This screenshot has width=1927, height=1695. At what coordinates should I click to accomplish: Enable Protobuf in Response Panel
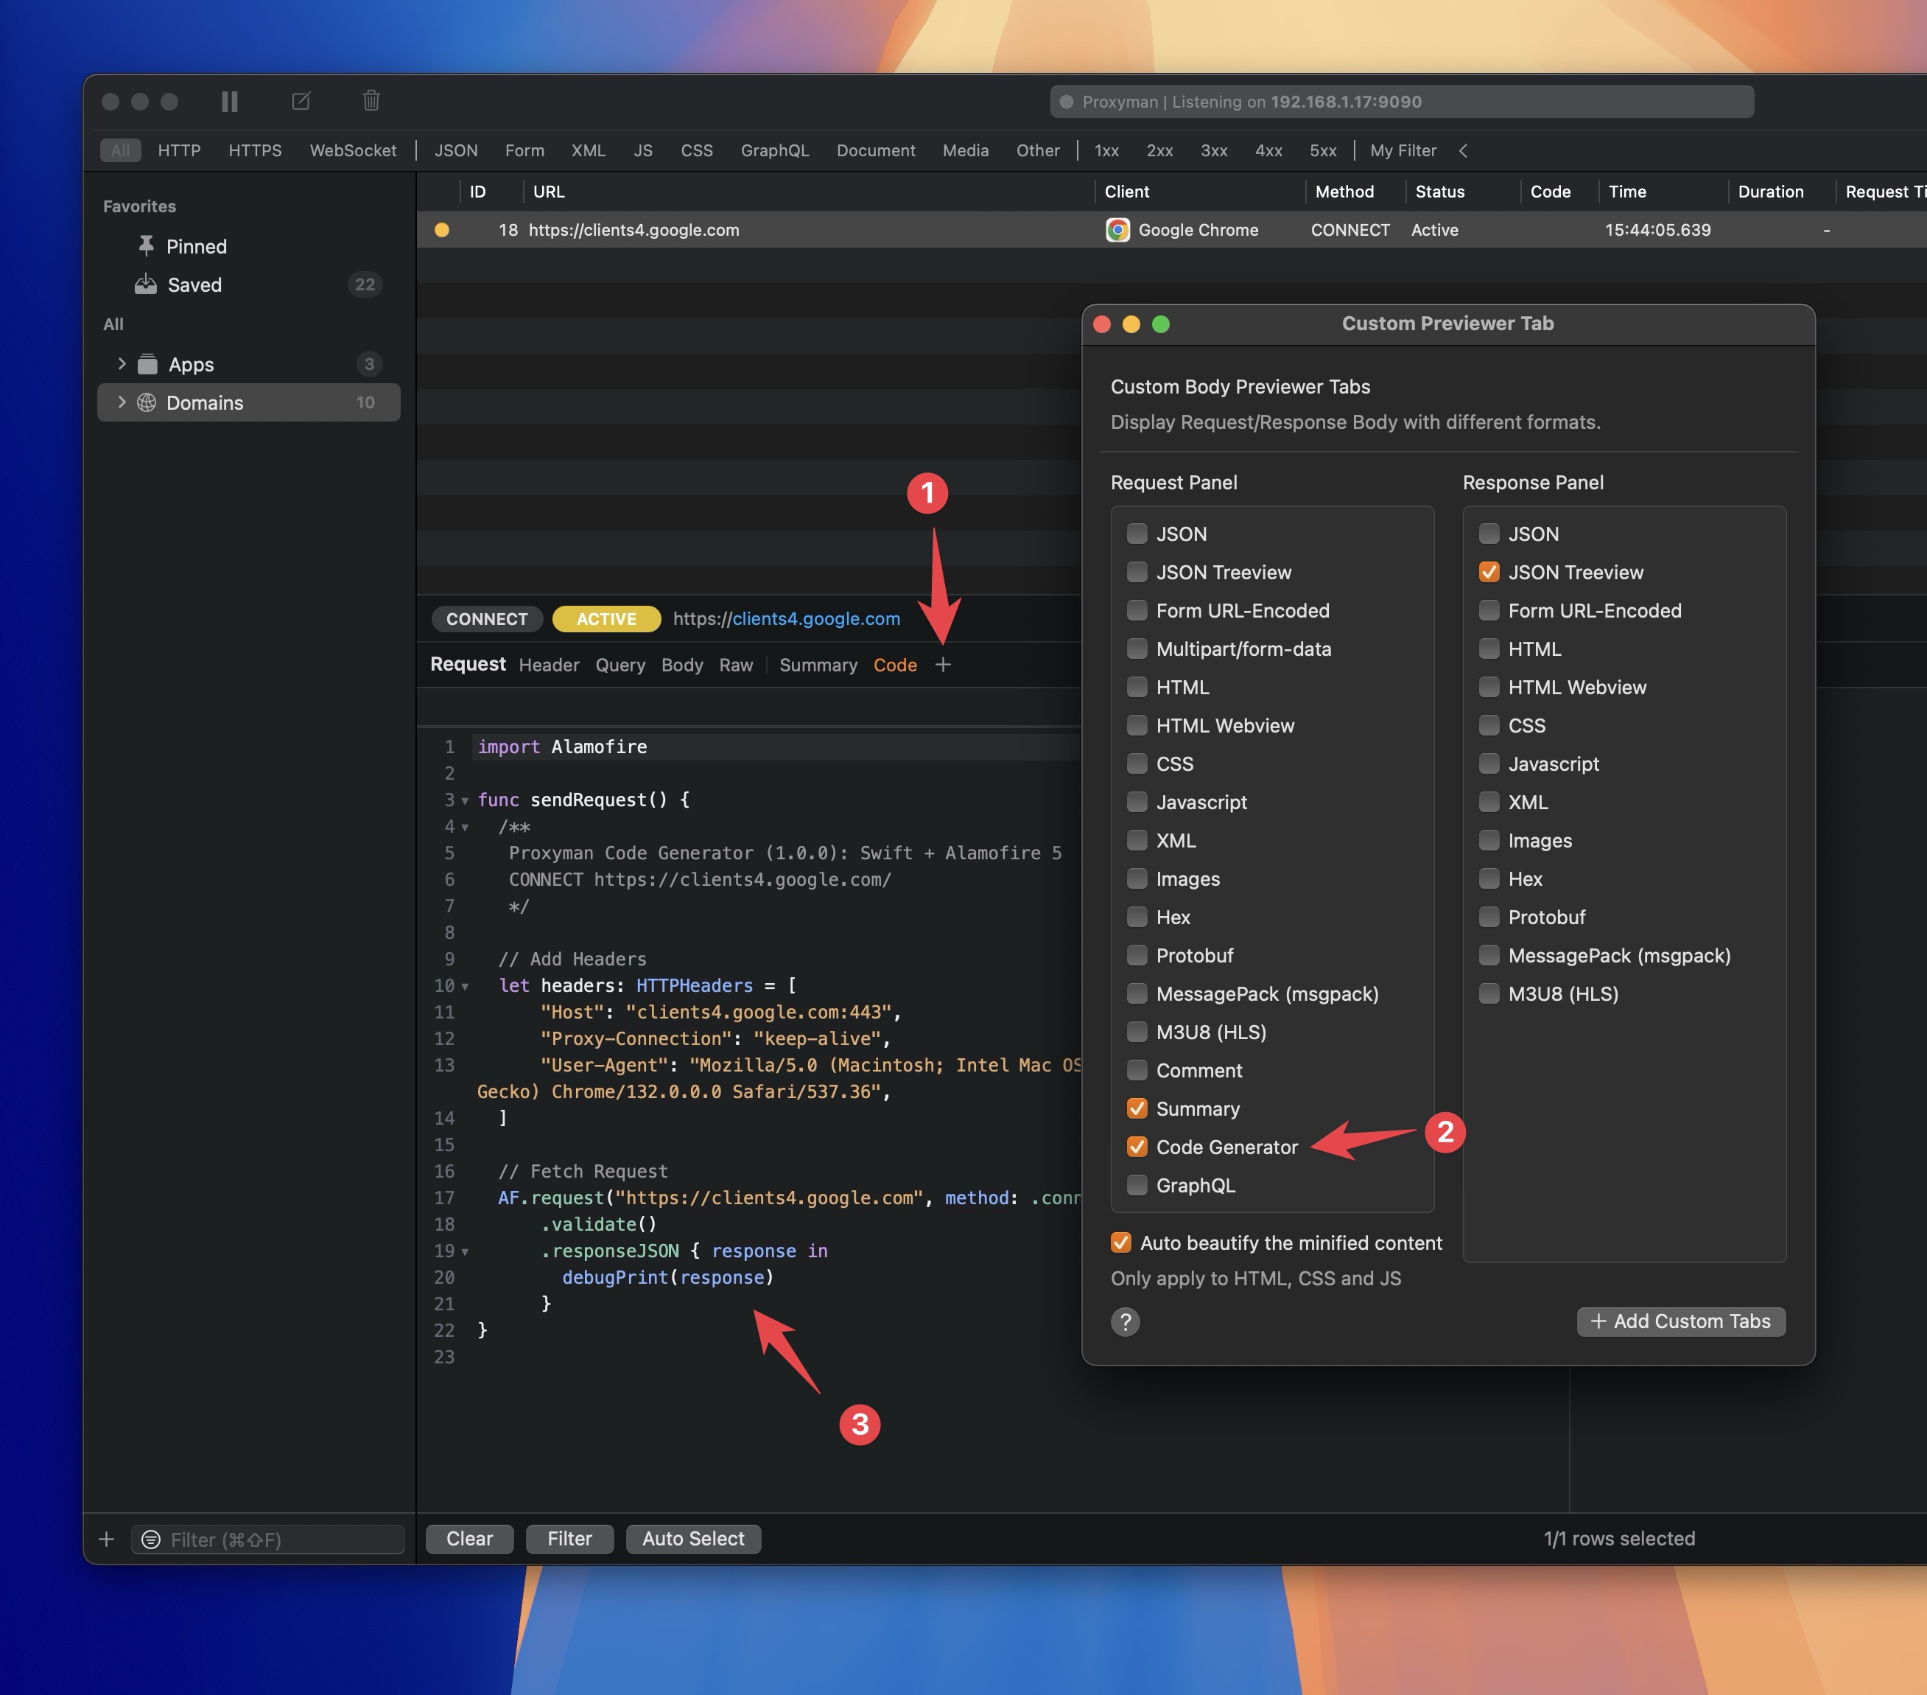[1489, 917]
